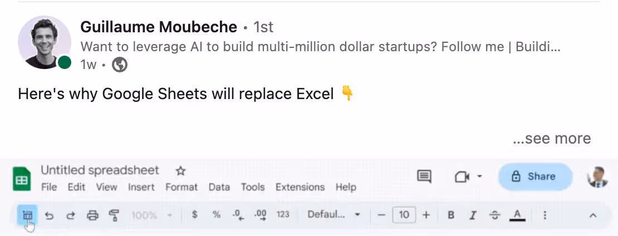Toggle bold formatting
Screen dimensions: 618x236
[x=452, y=215]
